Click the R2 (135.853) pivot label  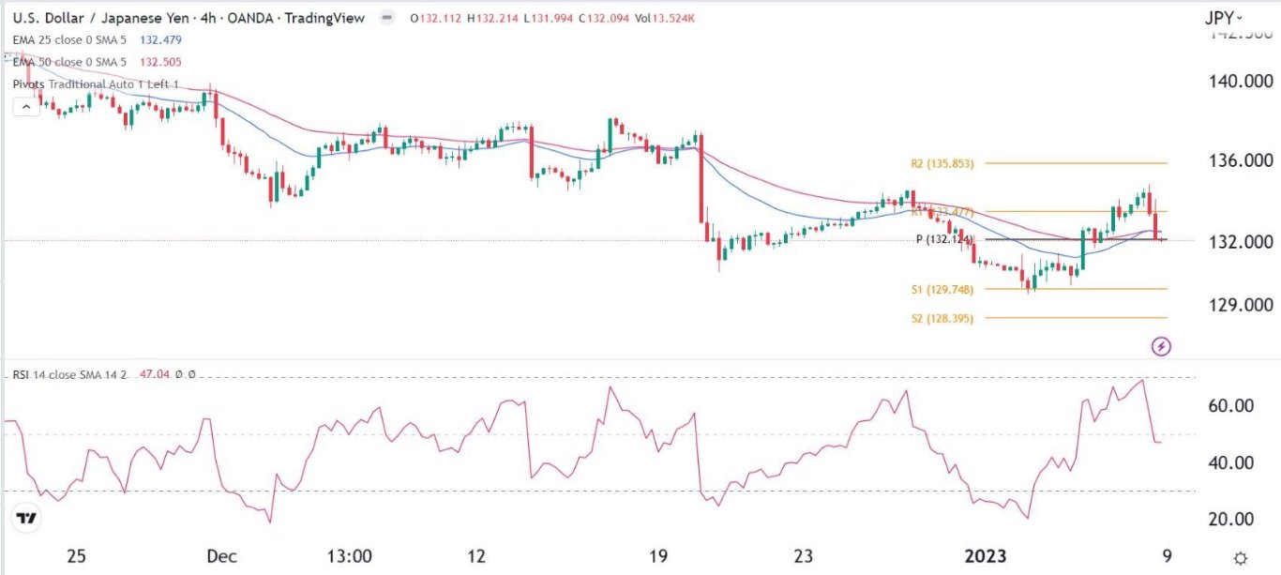(942, 163)
